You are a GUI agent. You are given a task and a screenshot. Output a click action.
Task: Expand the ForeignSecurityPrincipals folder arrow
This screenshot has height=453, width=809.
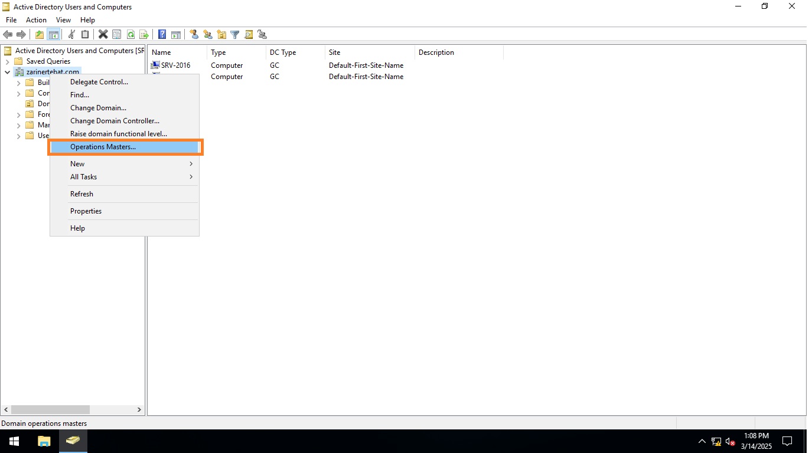point(18,114)
